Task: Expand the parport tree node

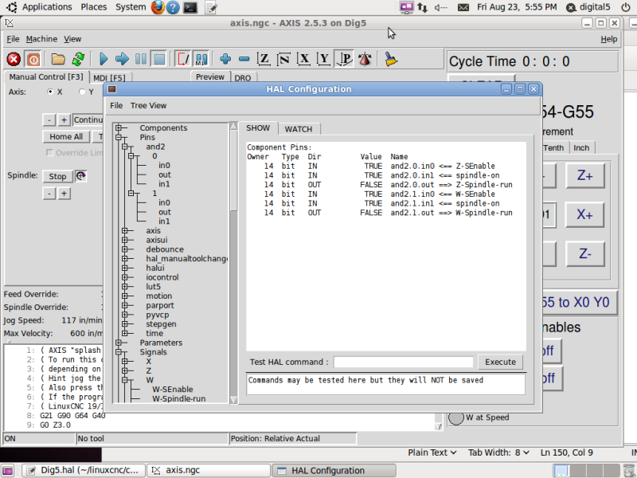Action: [x=125, y=306]
